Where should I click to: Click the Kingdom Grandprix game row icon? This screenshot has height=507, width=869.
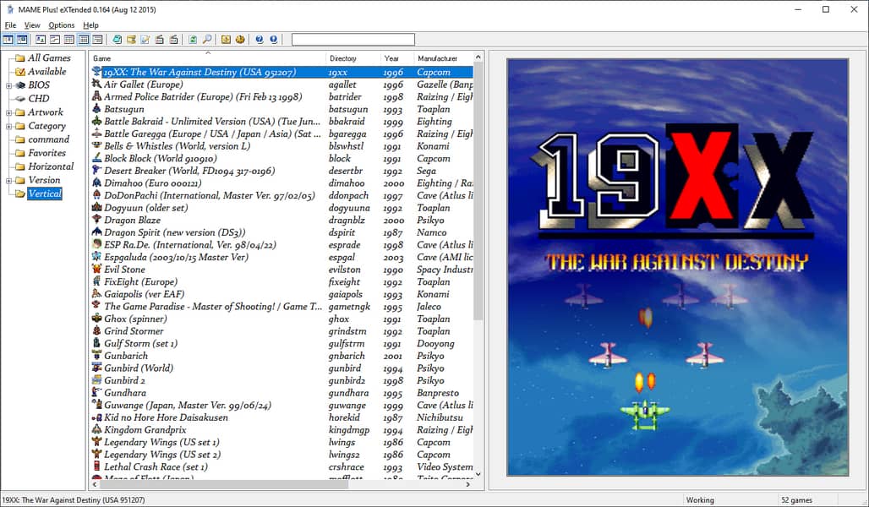(96, 429)
